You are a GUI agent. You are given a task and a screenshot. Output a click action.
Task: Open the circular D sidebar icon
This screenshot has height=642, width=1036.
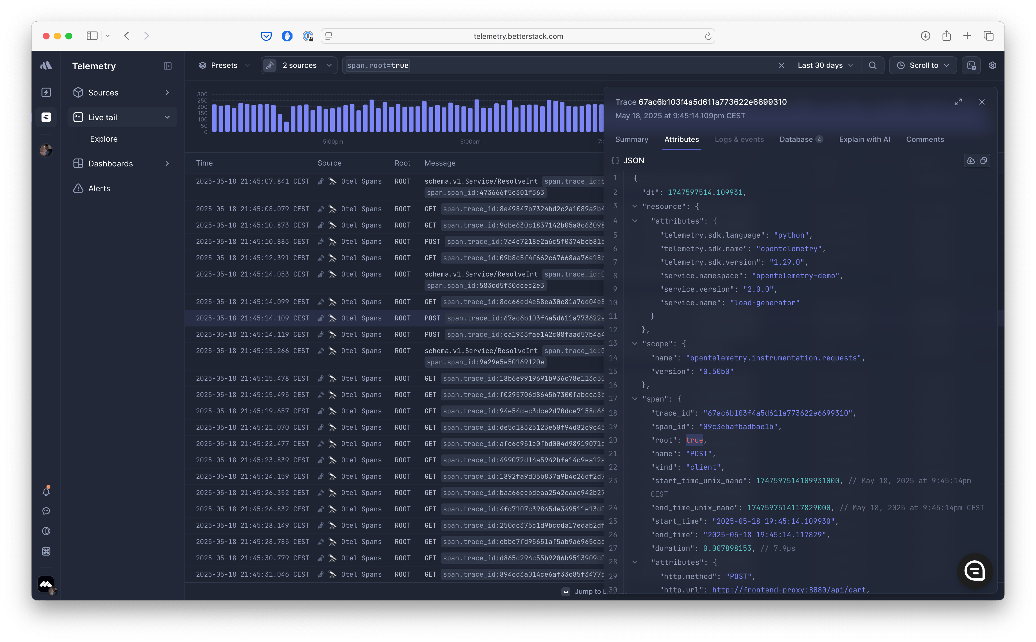(x=46, y=531)
